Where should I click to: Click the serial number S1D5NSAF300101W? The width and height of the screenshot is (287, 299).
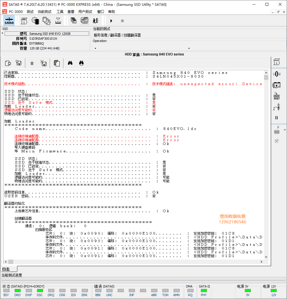click(x=43, y=39)
